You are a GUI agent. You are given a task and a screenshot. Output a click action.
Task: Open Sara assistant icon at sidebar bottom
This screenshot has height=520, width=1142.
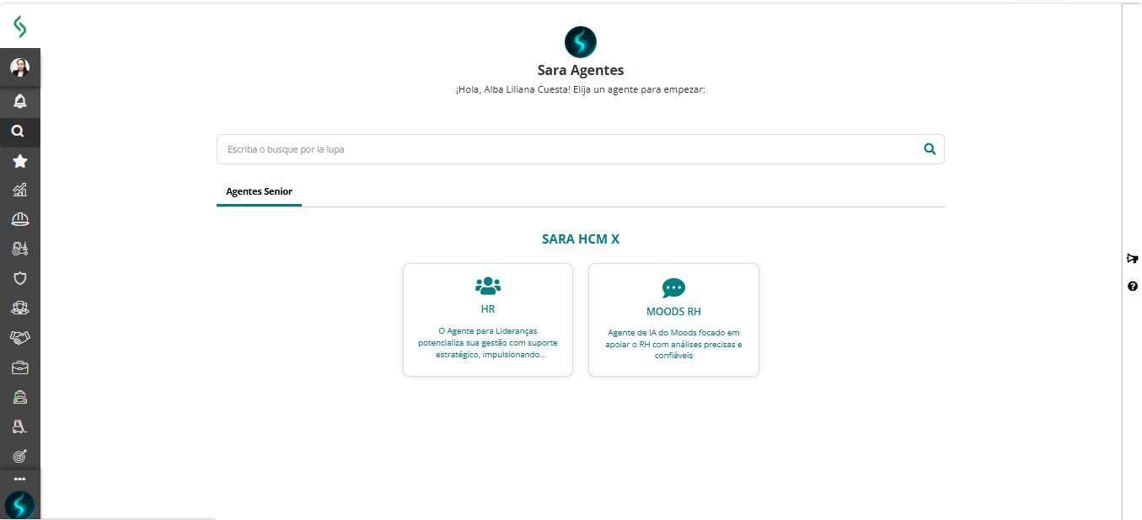(20, 505)
